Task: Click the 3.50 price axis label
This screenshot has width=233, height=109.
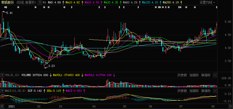Action: pos(228,61)
